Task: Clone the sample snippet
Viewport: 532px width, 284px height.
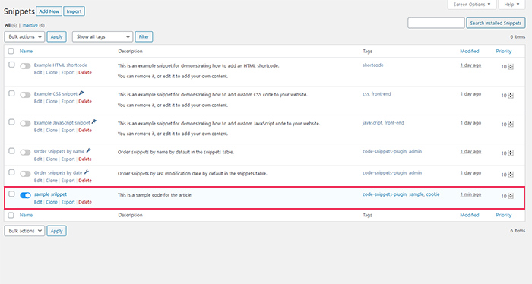Action: (x=52, y=202)
